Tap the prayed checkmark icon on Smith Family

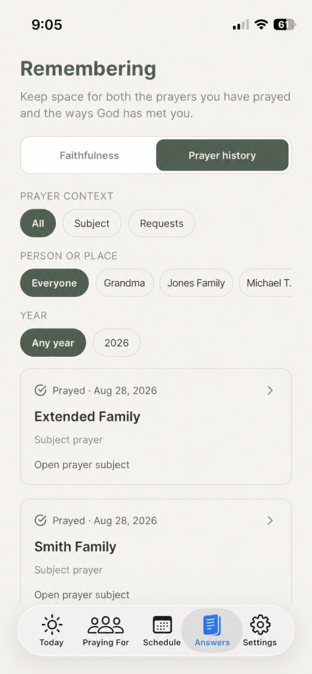coord(40,521)
